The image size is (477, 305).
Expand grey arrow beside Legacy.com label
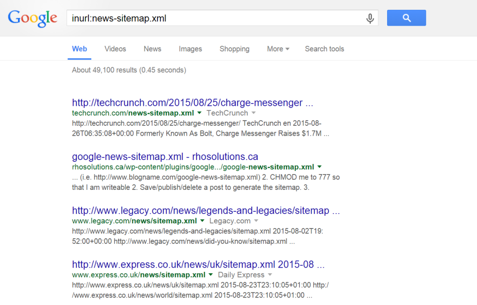(x=256, y=221)
